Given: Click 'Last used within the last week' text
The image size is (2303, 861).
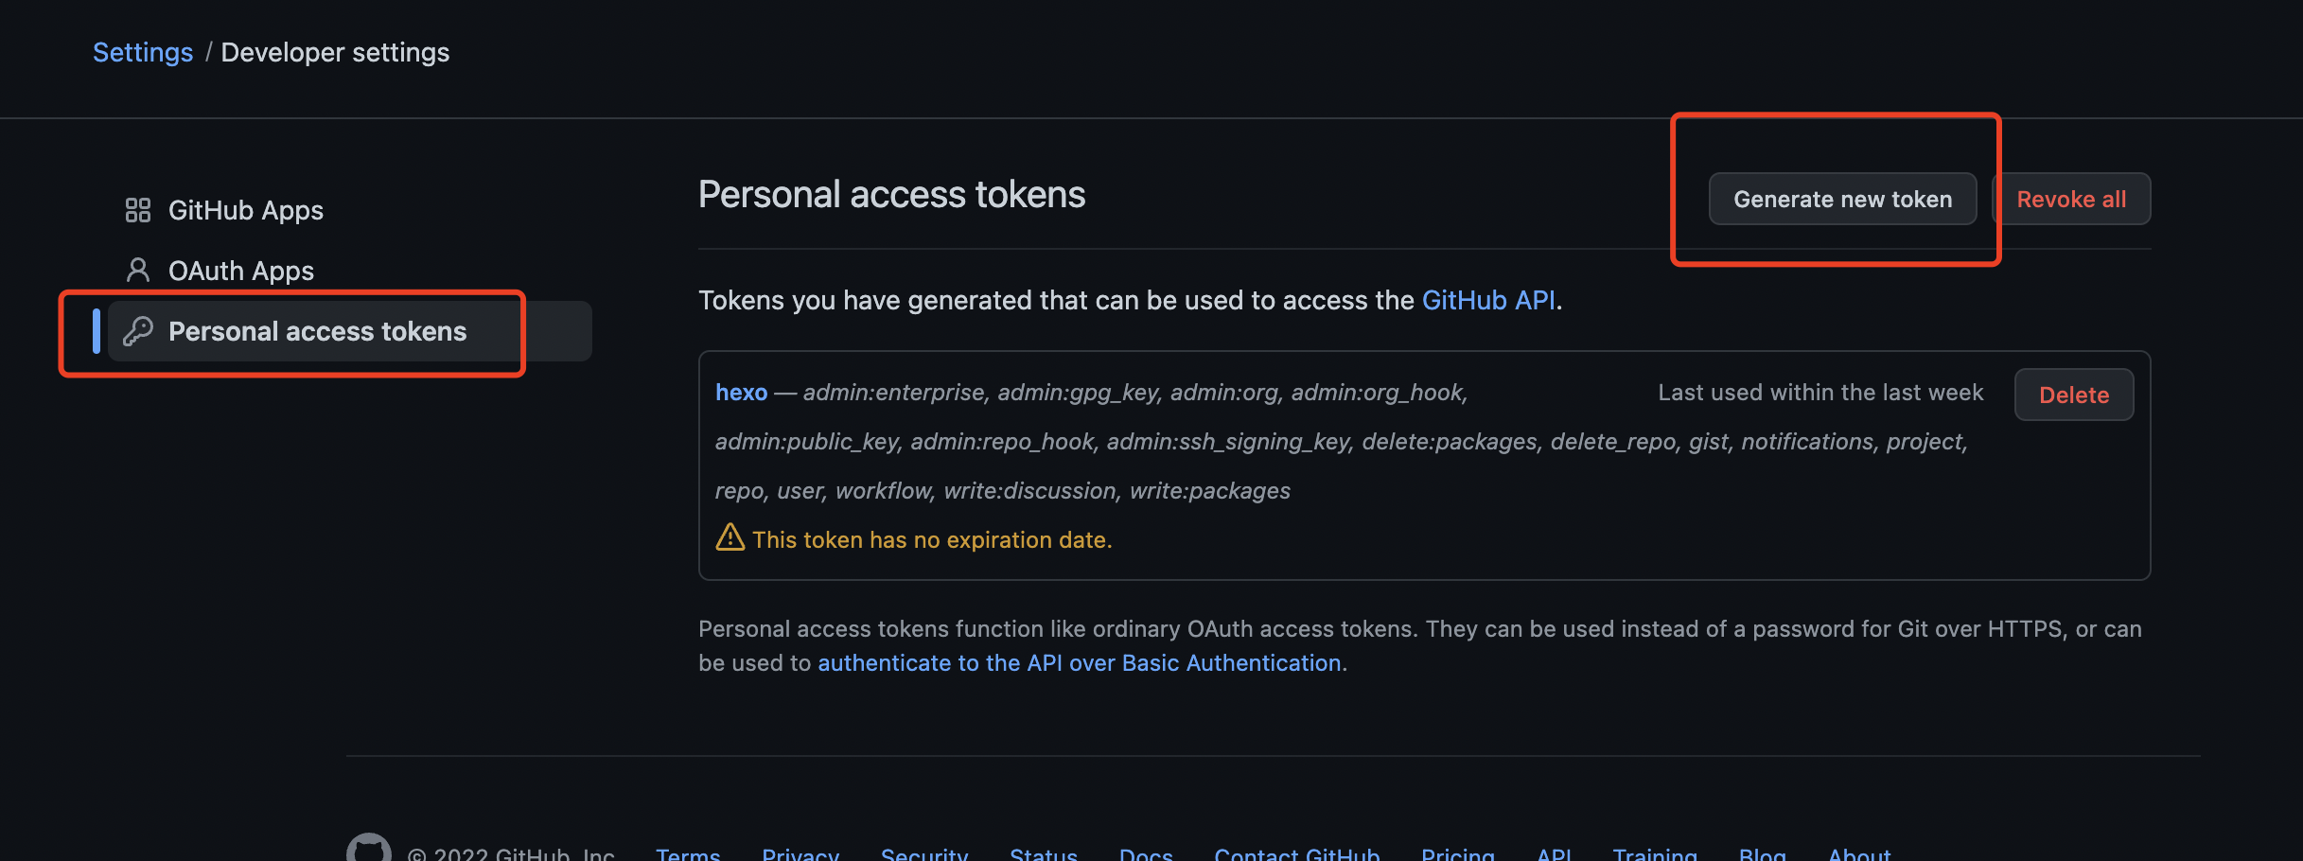Looking at the screenshot, I should (1820, 392).
